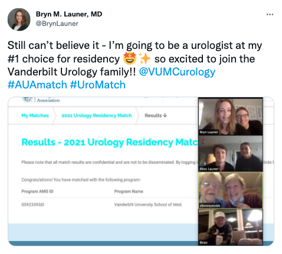Open the @BrynLauner handle link
Screen dimensions: 282x254
point(57,24)
